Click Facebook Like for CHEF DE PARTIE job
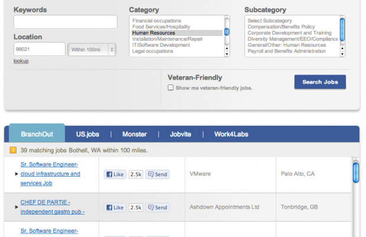The height and width of the screenshot is (237, 366). (115, 207)
